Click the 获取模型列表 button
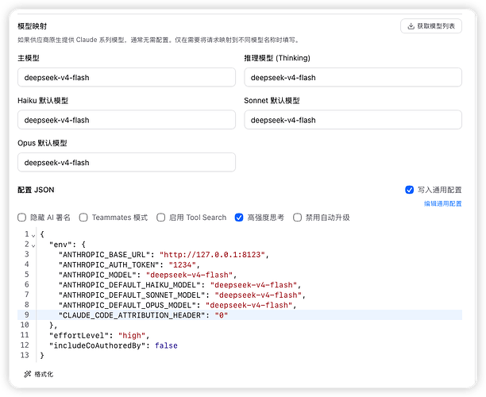 (x=431, y=26)
